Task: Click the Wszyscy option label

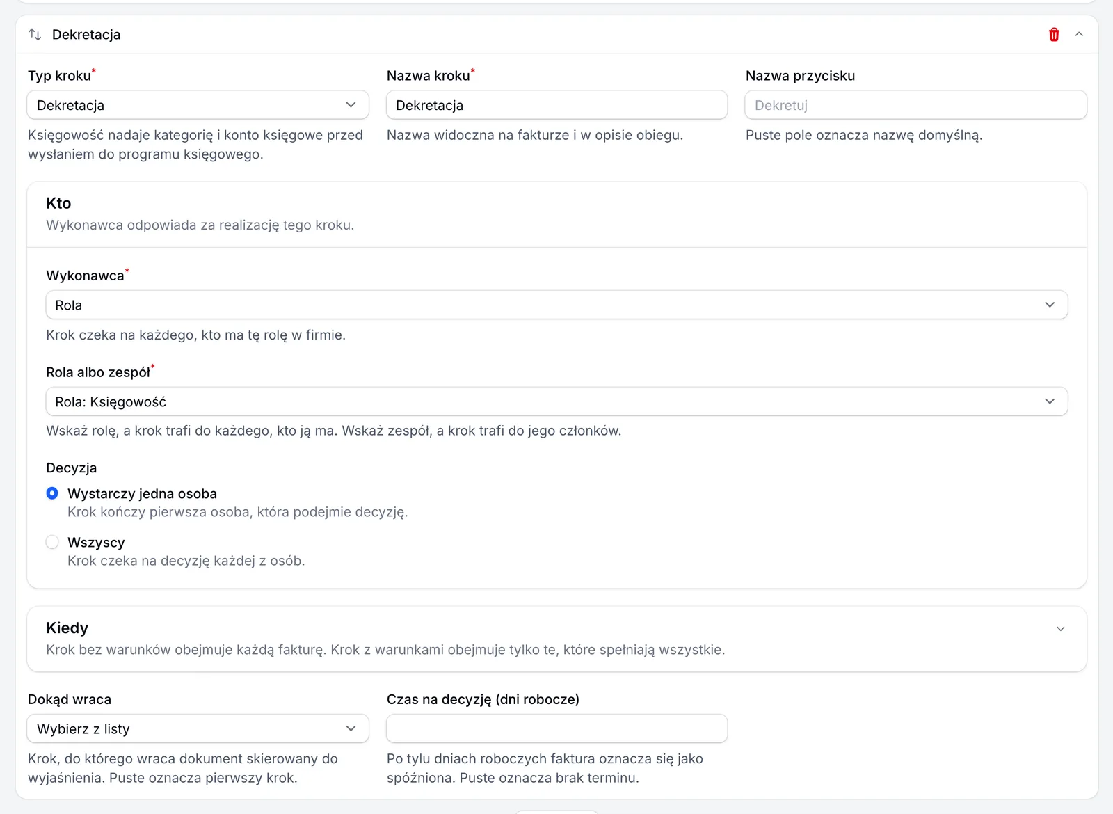Action: (x=96, y=543)
